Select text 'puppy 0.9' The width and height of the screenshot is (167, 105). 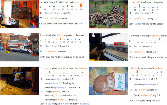(x=56, y=92)
